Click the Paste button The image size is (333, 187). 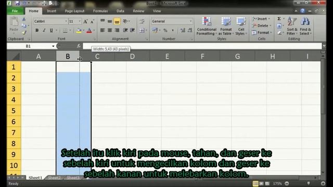coord(14,25)
